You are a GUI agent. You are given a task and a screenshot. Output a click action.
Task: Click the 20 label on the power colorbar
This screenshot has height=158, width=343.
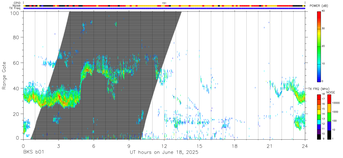coord(323,46)
